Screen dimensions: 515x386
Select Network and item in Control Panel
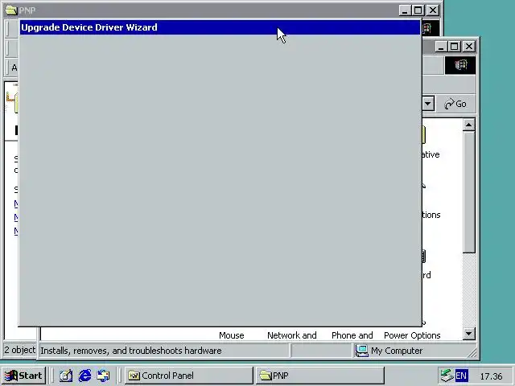click(x=291, y=335)
